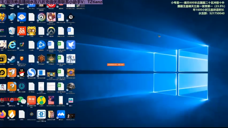This screenshot has height=128, width=228.
Task: Select the new DOCX Word document file
Action: click(x=61, y=17)
